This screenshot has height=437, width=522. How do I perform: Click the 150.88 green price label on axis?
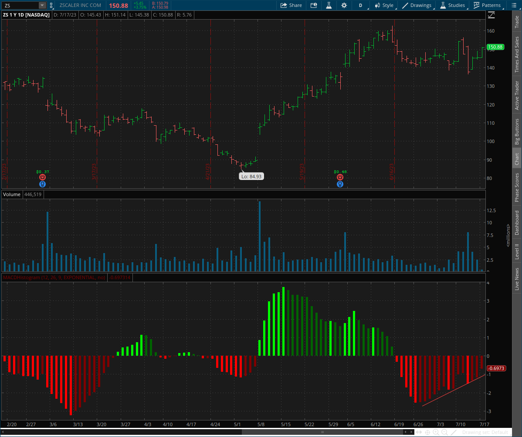point(495,47)
